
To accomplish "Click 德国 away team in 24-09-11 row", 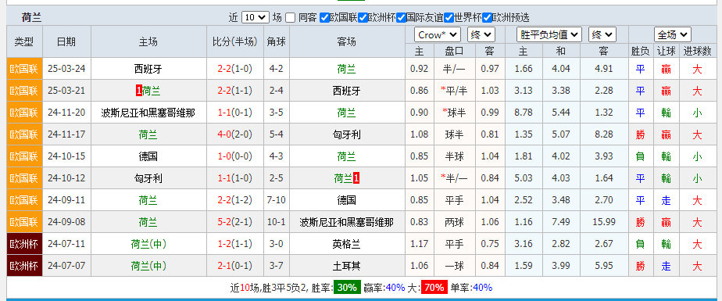I will pyautogui.click(x=347, y=200).
